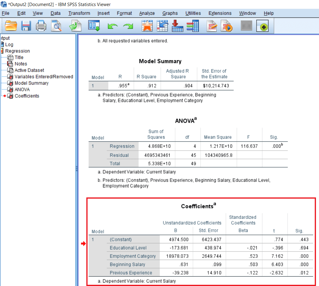Open the View menu
This screenshot has width=319, height=286.
38,13
